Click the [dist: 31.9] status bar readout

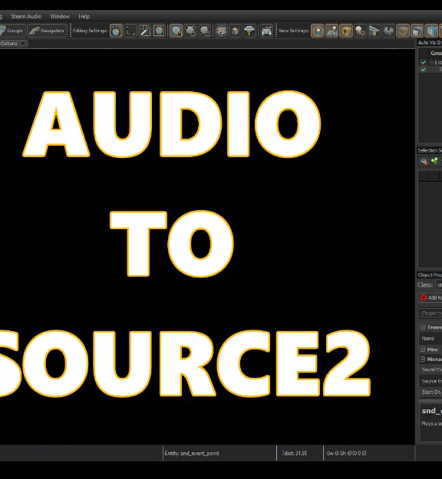click(x=295, y=454)
